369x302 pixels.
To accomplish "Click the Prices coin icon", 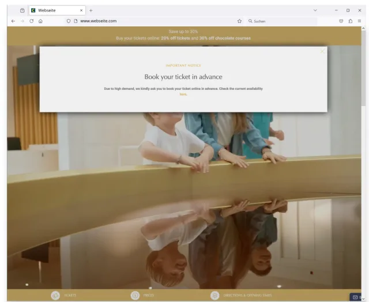I will pyautogui.click(x=135, y=296).
